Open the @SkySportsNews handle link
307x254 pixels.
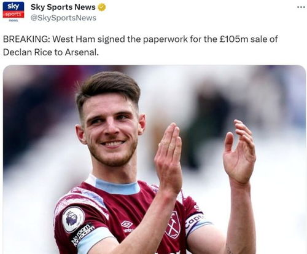[x=63, y=18]
